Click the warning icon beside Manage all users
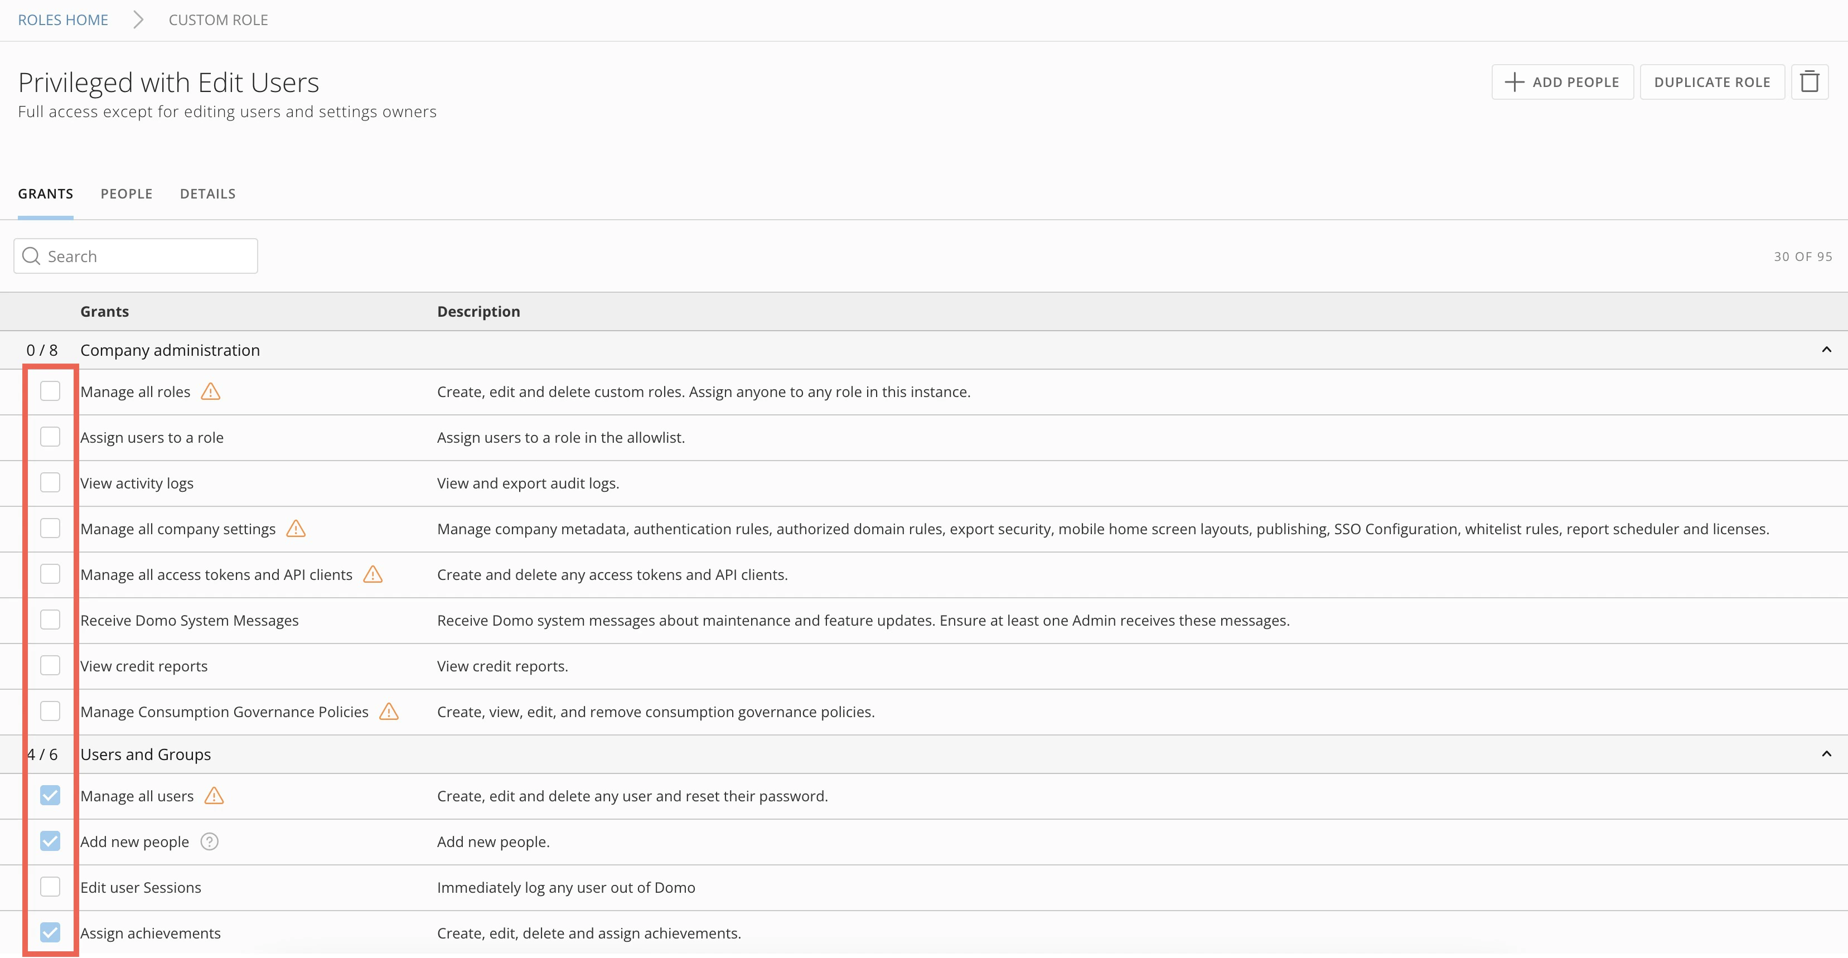1848x958 pixels. 214,796
